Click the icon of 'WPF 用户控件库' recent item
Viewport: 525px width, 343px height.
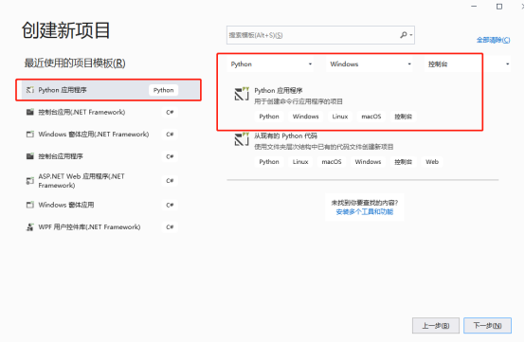point(30,226)
